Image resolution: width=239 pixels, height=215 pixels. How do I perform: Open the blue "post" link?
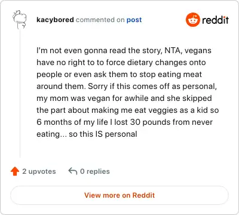coord(134,20)
